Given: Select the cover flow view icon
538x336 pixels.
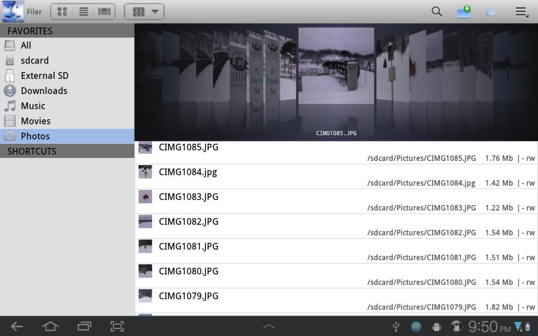Looking at the screenshot, I should tap(103, 11).
